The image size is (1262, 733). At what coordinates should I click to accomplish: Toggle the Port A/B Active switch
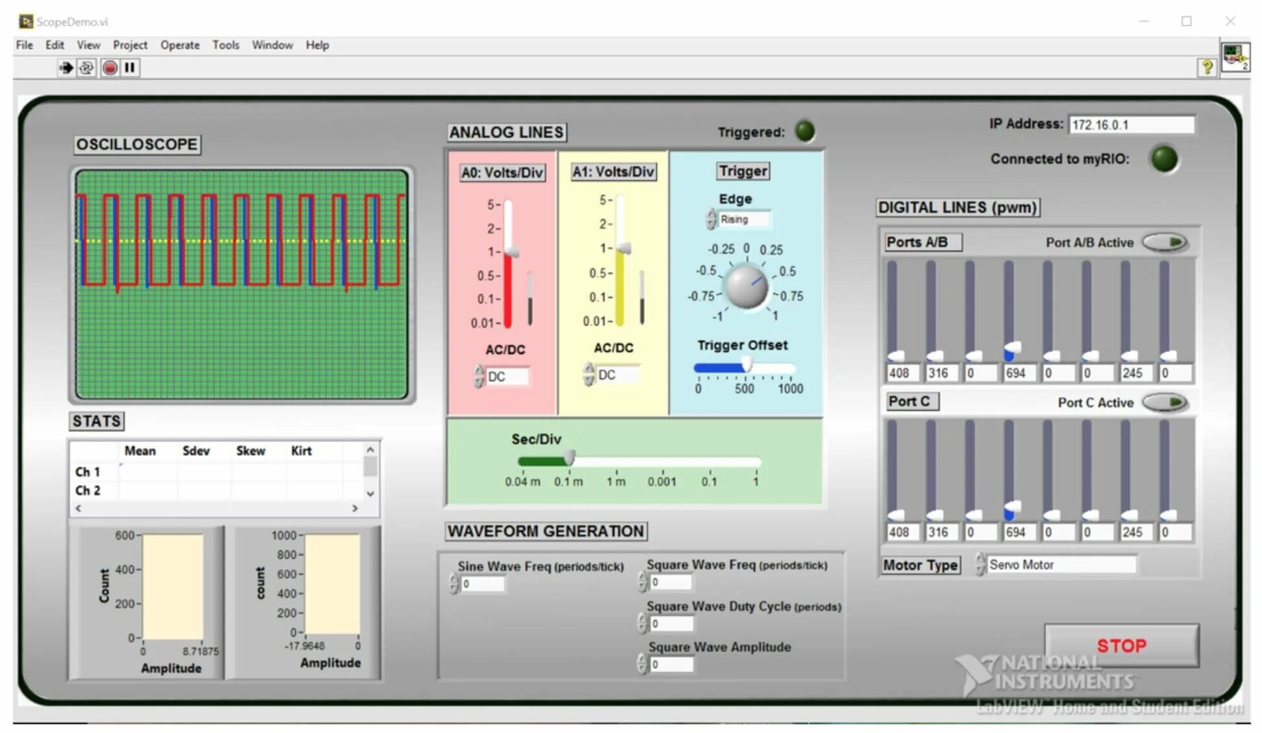(1165, 242)
